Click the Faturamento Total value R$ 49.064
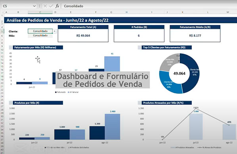 (x=83, y=36)
